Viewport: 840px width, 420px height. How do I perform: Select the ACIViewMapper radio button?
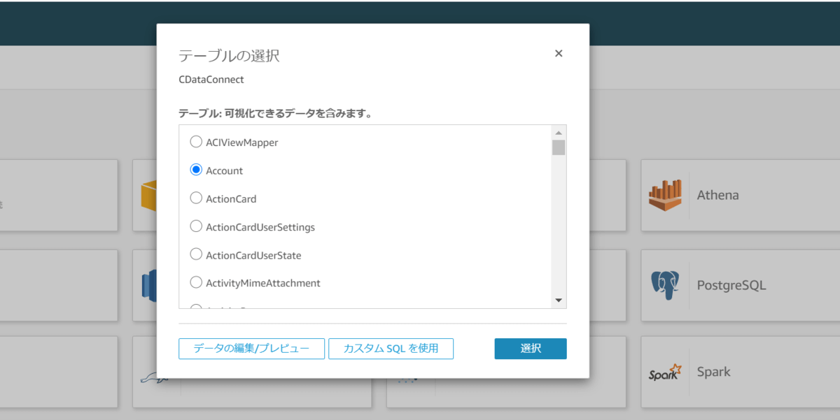[196, 142]
